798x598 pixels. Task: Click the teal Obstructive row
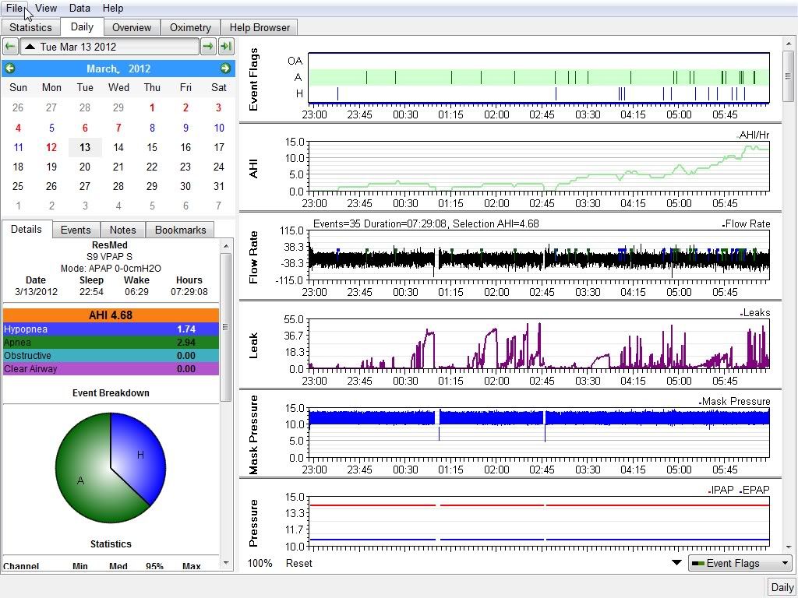pos(111,355)
